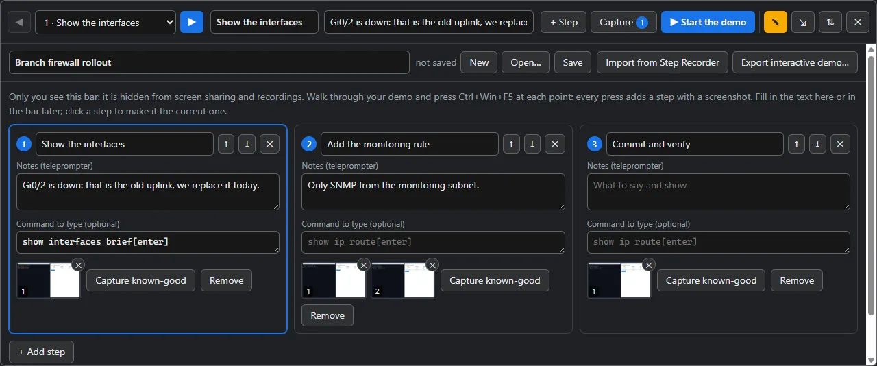Image resolution: width=877 pixels, height=366 pixels.
Task: Click Remove in step 2 card
Action: coord(328,315)
